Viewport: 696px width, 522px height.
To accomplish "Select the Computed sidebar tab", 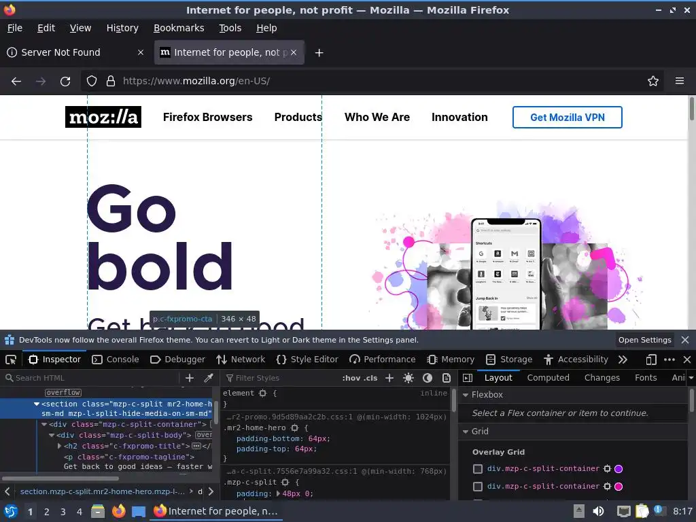I will click(549, 378).
